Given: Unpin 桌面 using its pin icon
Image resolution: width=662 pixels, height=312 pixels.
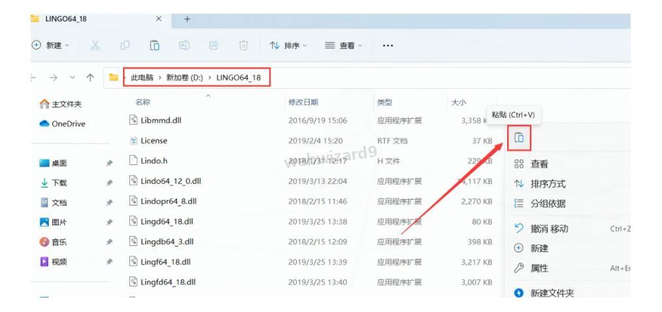Looking at the screenshot, I should click(x=109, y=163).
